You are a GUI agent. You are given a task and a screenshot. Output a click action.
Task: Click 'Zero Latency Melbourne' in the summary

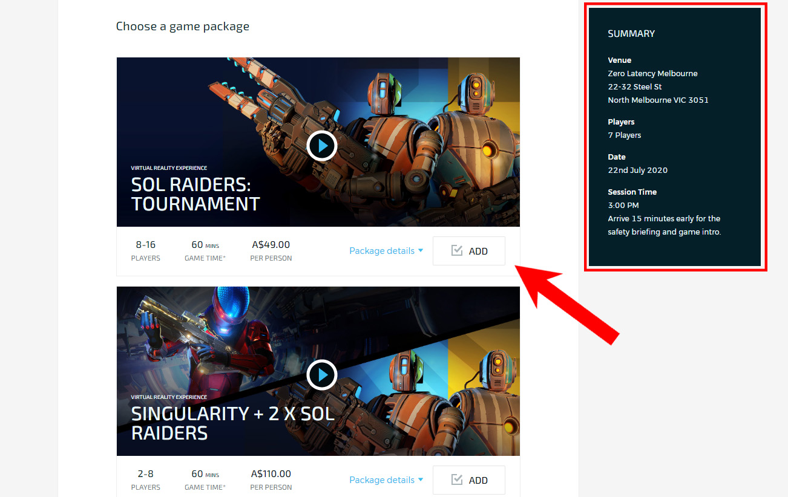[x=652, y=74]
